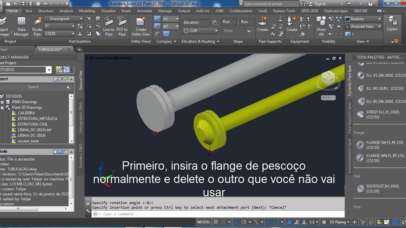Open the Express Tools ribbon tab

(x=284, y=11)
